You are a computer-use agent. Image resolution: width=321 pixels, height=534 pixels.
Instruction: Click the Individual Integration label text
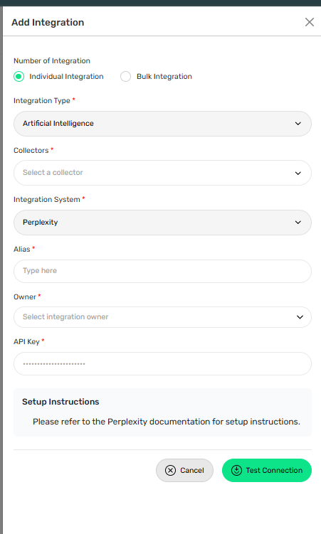point(66,77)
